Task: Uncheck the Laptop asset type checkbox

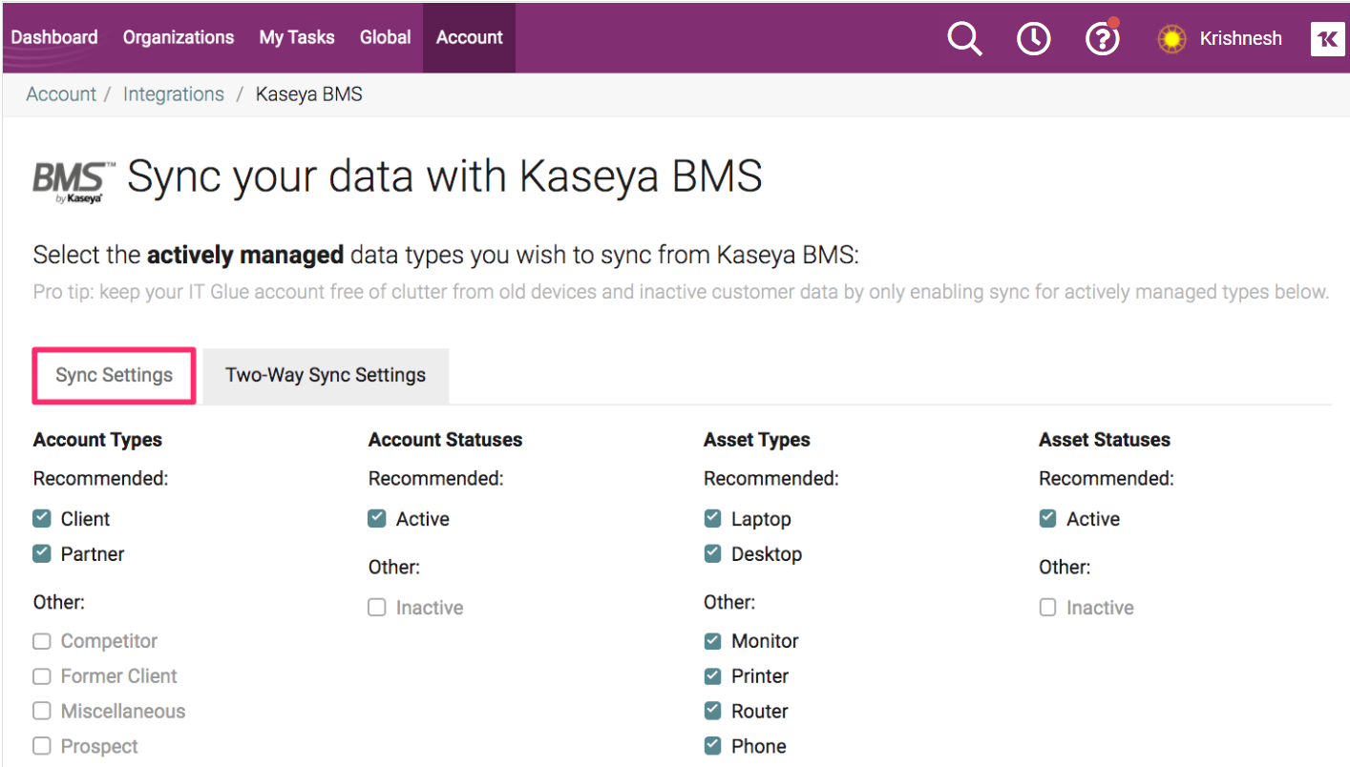Action: coord(712,519)
